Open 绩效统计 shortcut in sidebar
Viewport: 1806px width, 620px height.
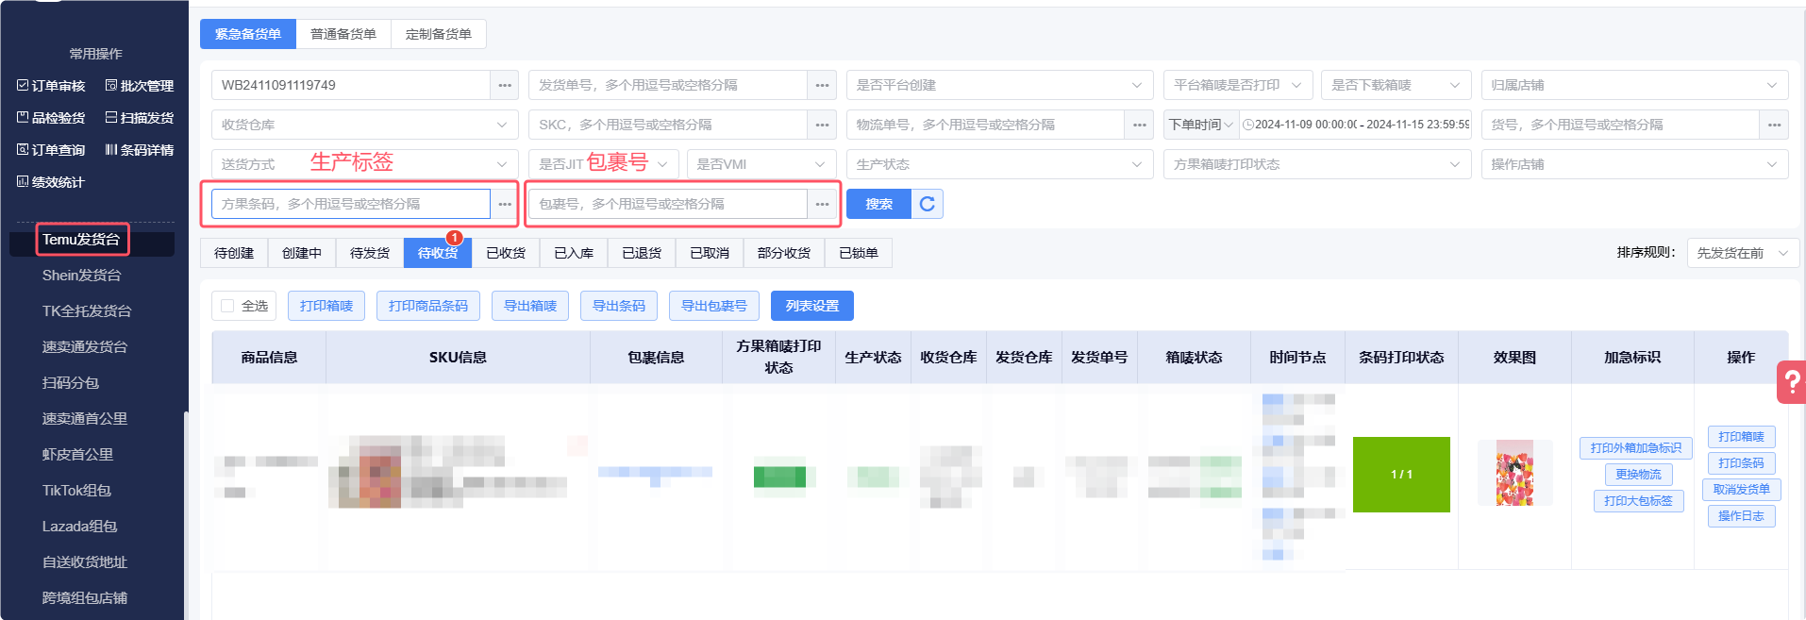coord(51,182)
